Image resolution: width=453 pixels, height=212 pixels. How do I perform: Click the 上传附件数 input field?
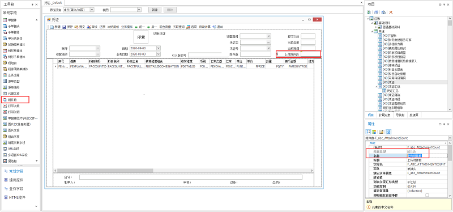pos(310,54)
